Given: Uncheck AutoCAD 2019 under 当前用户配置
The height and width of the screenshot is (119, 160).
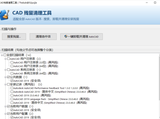Looking at the screenshot, I should pos(12,117).
